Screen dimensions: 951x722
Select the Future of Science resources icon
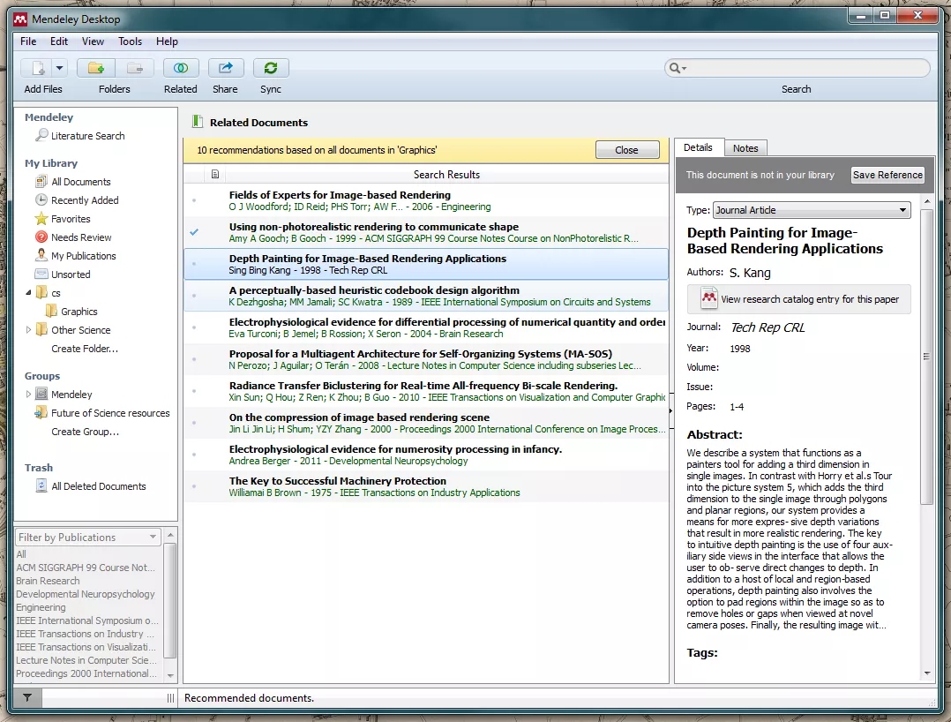coord(41,412)
